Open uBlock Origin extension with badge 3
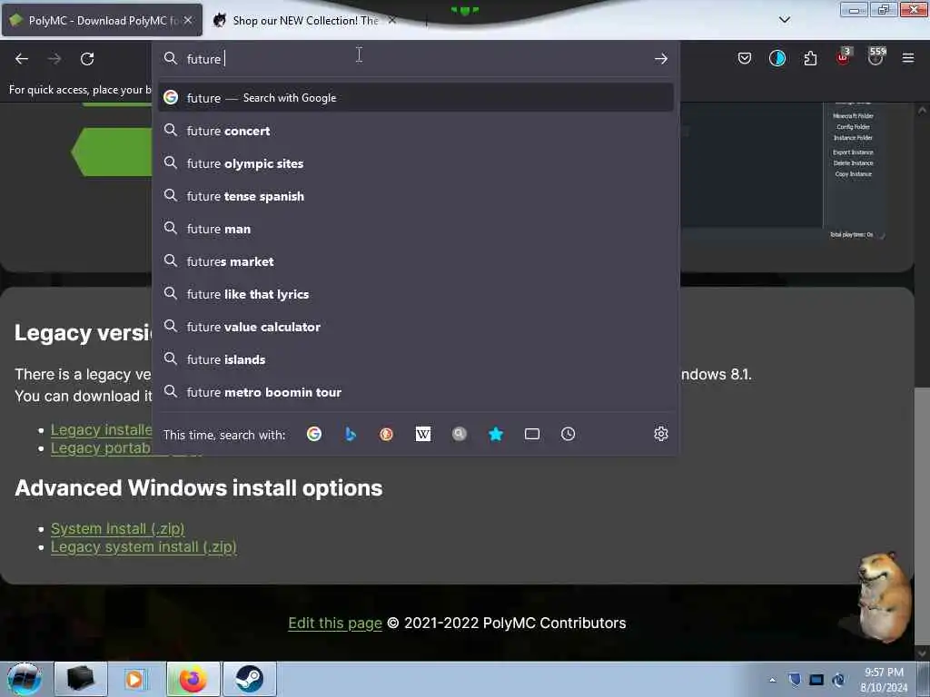 click(844, 57)
